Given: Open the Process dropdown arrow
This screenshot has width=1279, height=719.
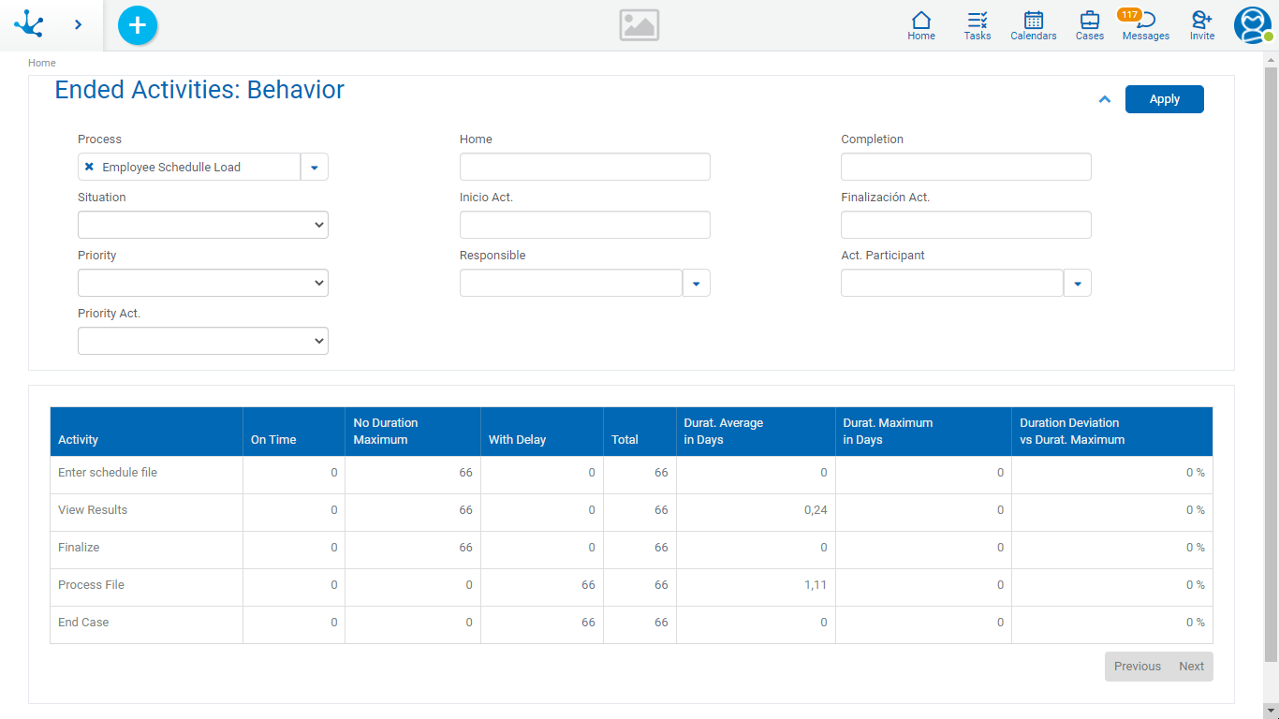Looking at the screenshot, I should [x=314, y=168].
